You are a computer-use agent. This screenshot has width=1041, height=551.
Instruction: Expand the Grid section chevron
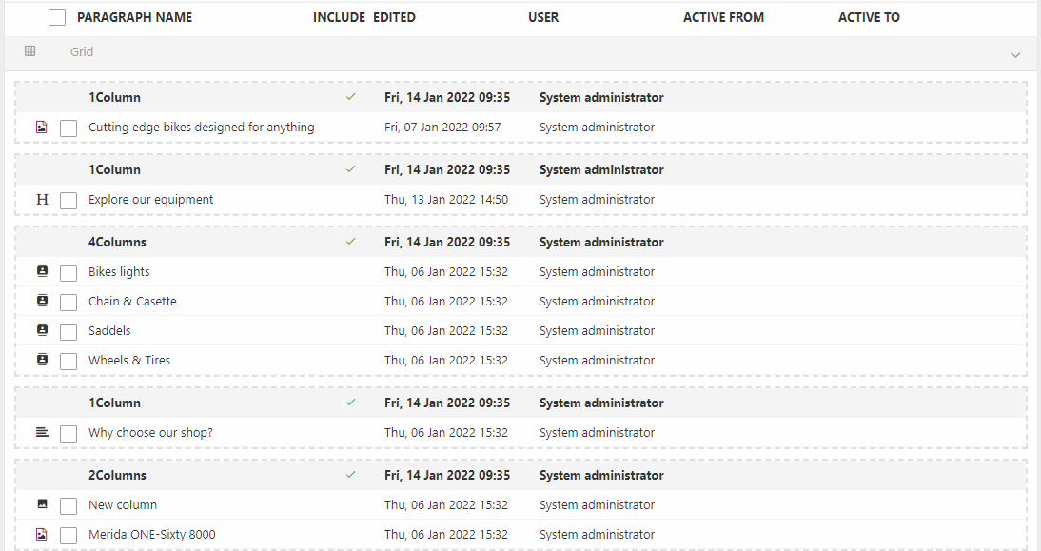(1015, 54)
